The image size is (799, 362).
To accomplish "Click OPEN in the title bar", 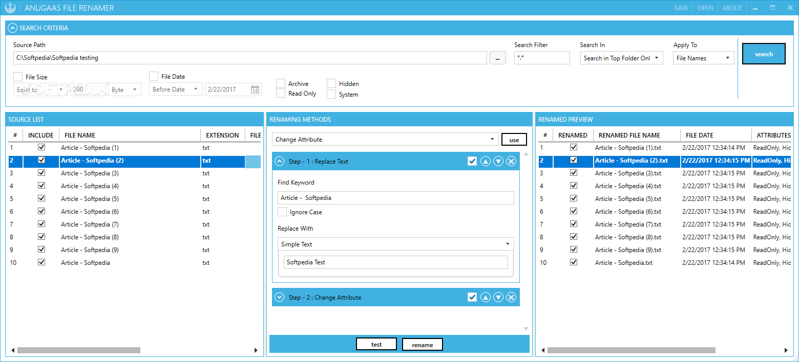I will click(x=705, y=8).
